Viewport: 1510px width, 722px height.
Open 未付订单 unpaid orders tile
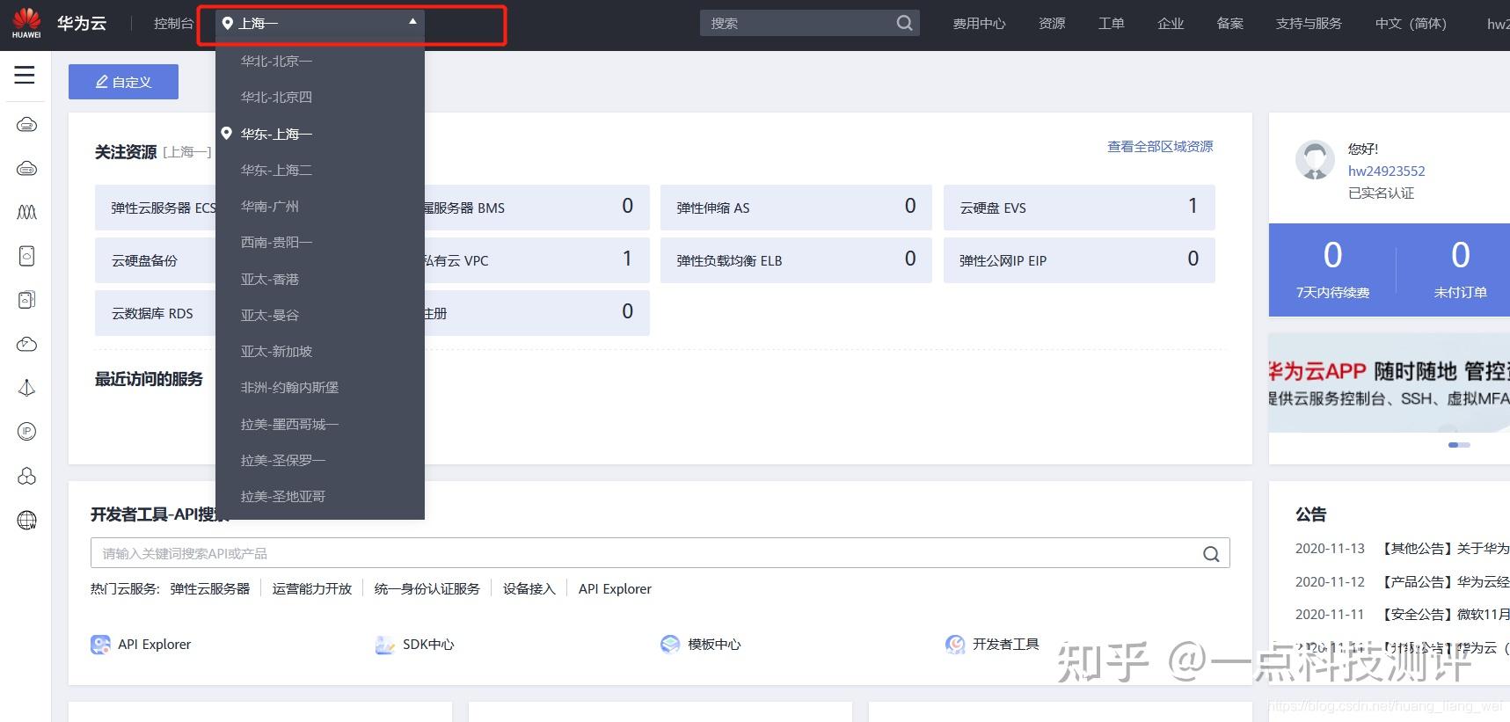coord(1460,270)
